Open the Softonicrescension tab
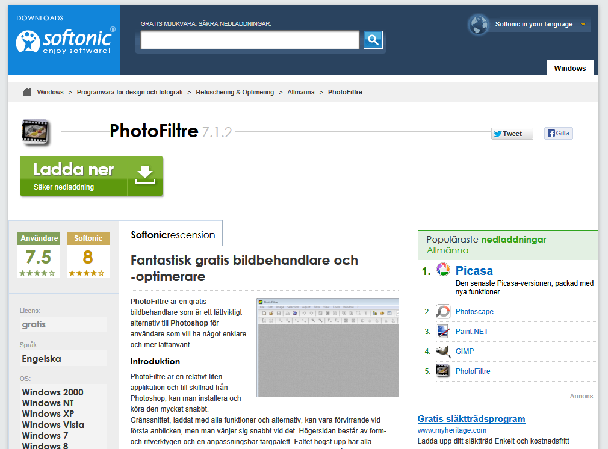 (x=173, y=235)
